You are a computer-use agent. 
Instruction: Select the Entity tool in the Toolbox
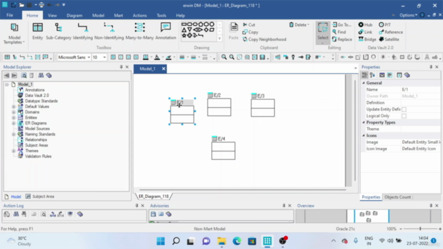pyautogui.click(x=37, y=31)
